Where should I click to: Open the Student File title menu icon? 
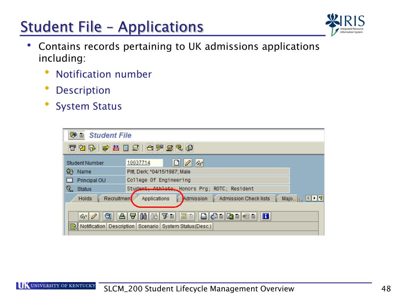tap(73, 135)
